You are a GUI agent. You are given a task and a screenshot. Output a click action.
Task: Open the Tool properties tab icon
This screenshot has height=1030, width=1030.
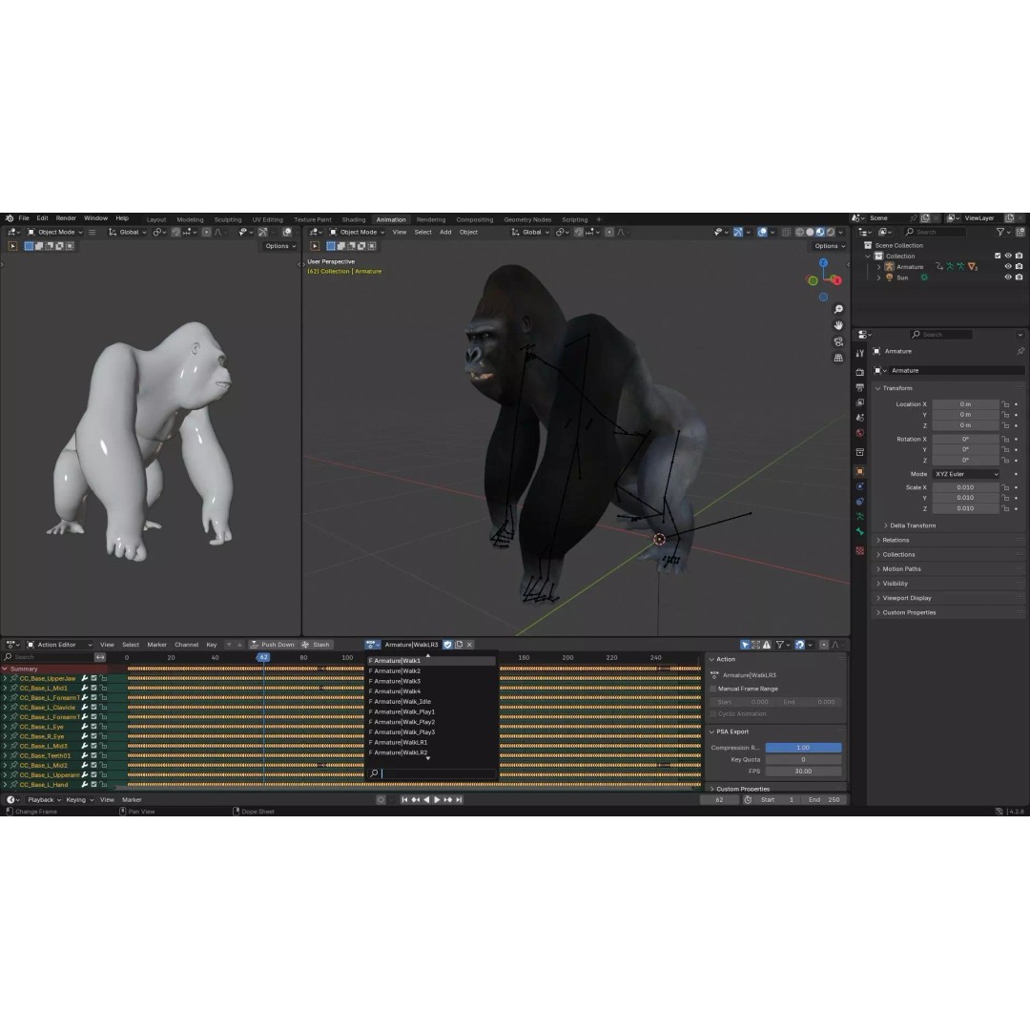point(860,354)
